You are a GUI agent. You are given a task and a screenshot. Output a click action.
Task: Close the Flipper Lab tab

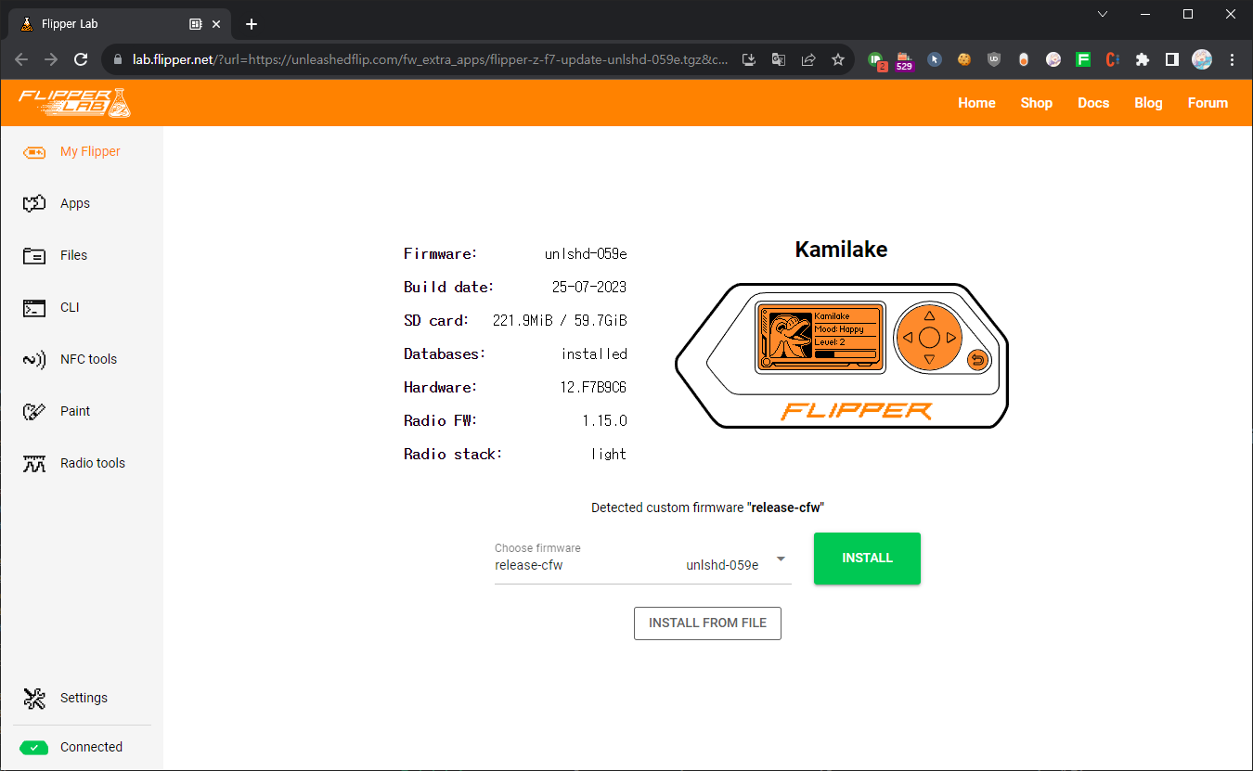tap(218, 24)
